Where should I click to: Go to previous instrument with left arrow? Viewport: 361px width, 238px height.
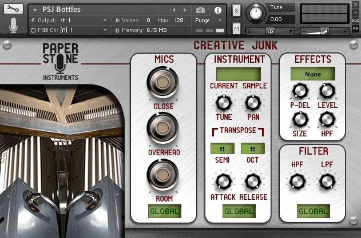tap(174, 10)
